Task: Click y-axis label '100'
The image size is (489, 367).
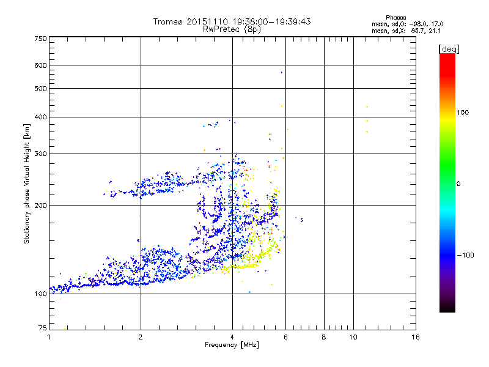Action: click(x=40, y=294)
